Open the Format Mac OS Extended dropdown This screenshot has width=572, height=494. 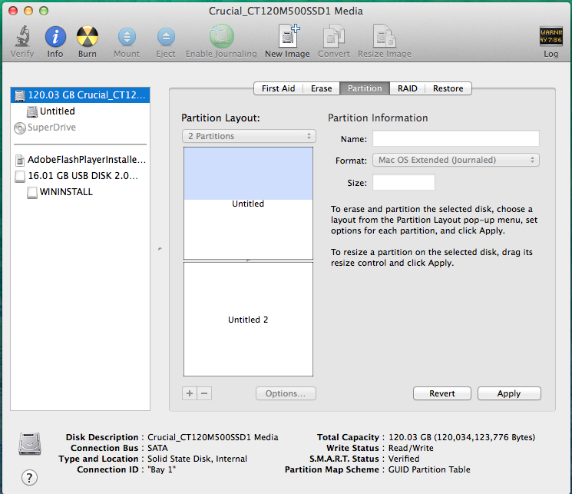pyautogui.click(x=455, y=160)
